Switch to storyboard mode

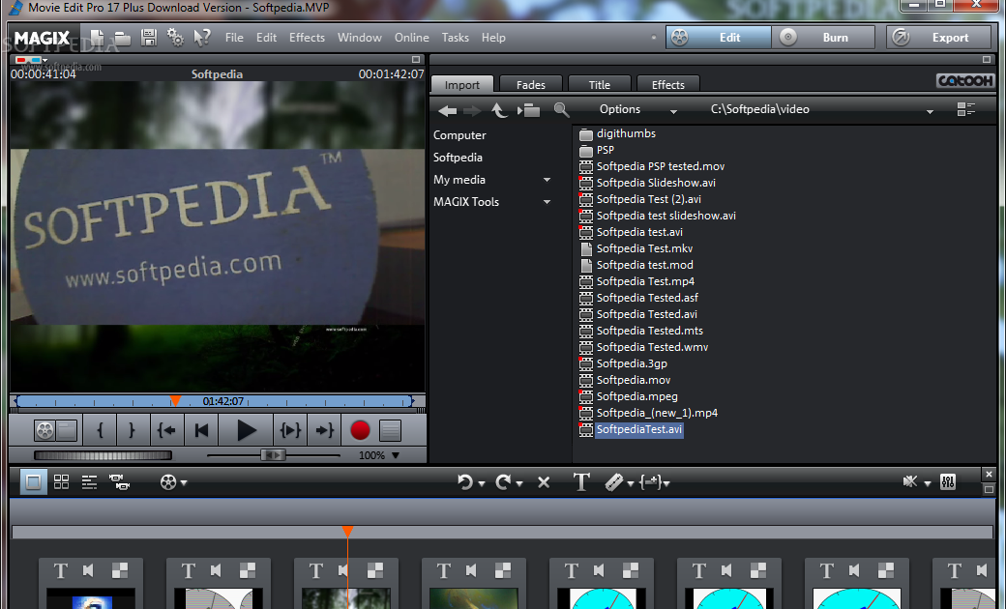[33, 481]
